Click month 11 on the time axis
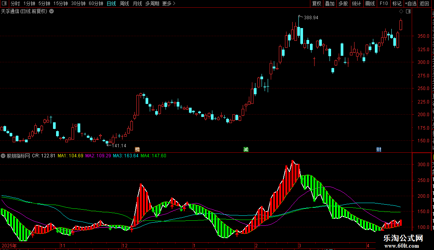 pyautogui.click(x=63, y=245)
